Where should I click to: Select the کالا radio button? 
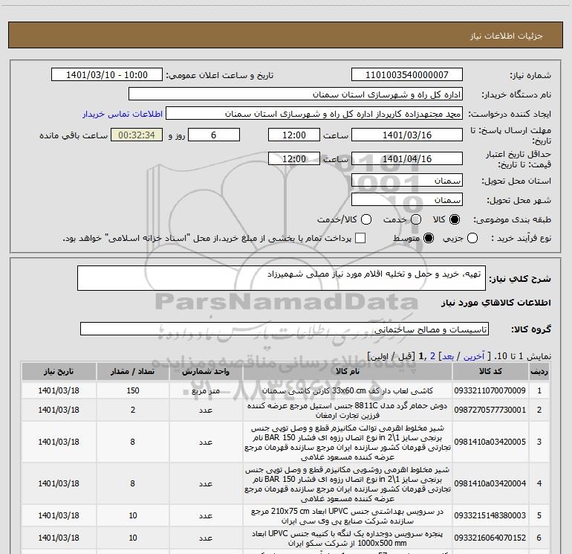coord(455,219)
